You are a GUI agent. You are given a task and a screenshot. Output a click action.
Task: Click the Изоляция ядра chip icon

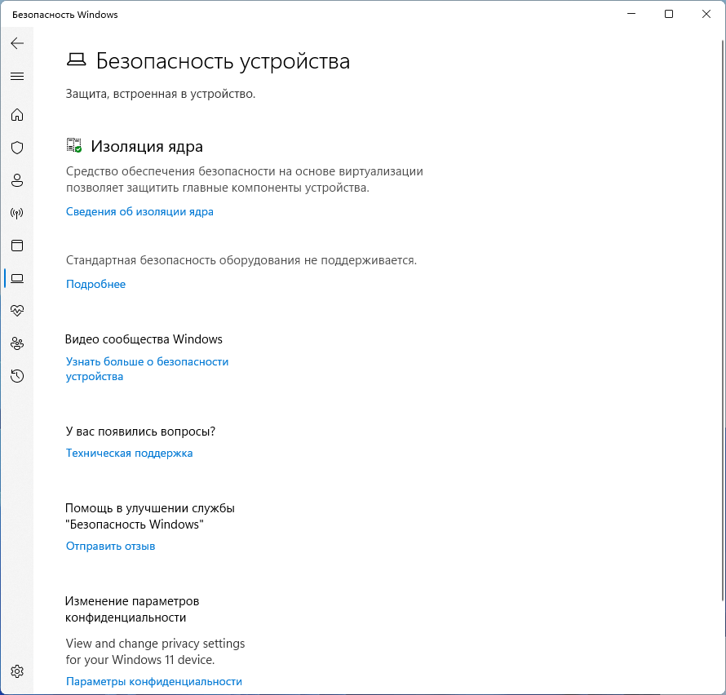[74, 146]
